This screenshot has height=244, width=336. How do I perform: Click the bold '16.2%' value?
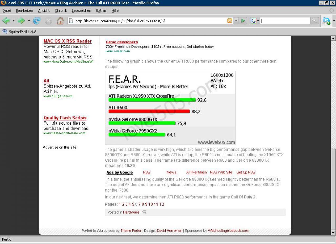pos(130,166)
